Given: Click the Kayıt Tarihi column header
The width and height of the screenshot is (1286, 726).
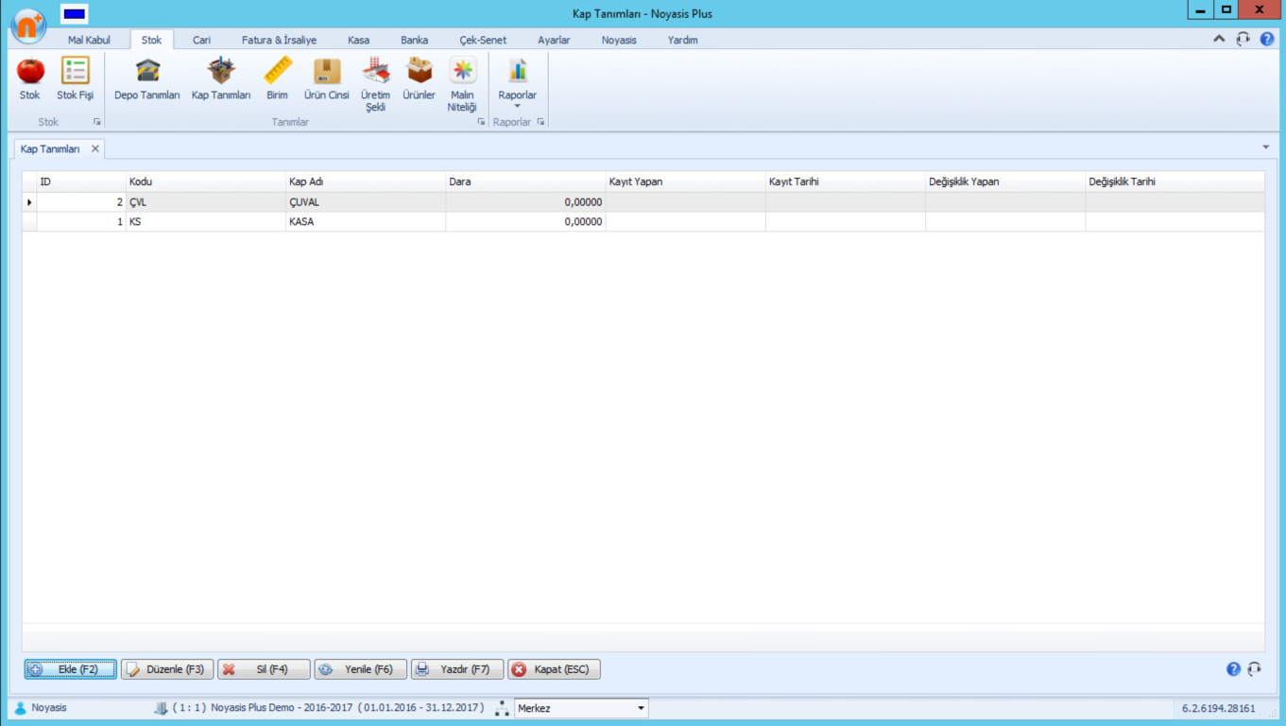Looking at the screenshot, I should point(845,181).
